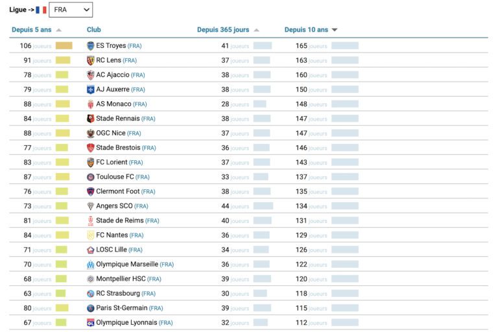Open the Toulouse FC club link

tap(115, 177)
